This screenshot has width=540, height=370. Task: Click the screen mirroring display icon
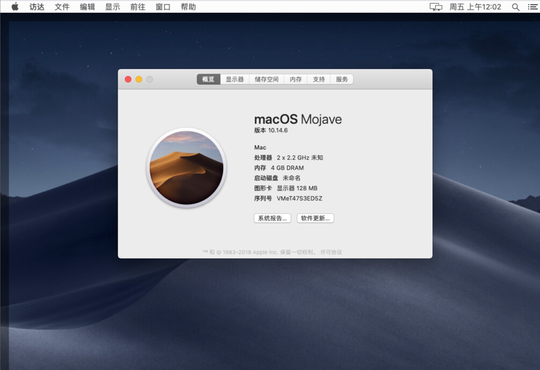coord(436,7)
